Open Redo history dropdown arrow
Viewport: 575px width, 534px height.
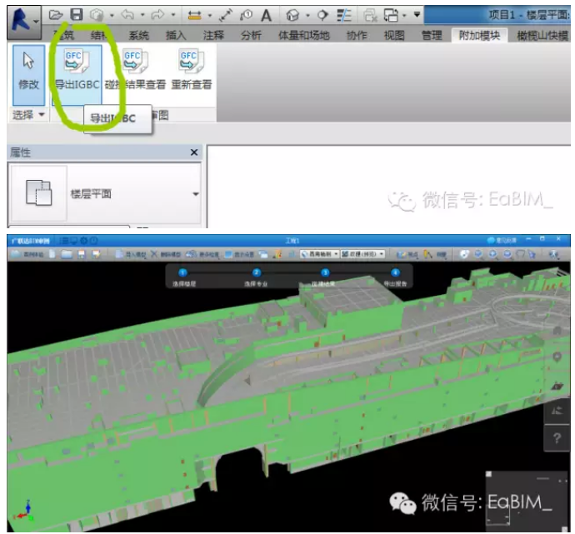(x=173, y=15)
